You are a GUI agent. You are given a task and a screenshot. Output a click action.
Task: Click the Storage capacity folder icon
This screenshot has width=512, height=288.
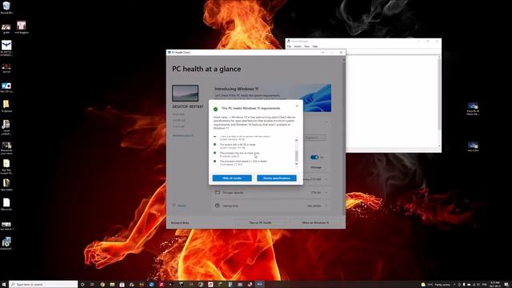click(218, 192)
